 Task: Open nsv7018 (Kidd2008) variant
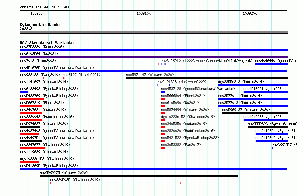pos(38,61)
